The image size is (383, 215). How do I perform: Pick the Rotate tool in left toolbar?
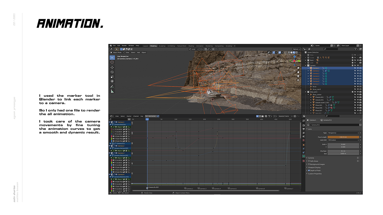click(112, 72)
